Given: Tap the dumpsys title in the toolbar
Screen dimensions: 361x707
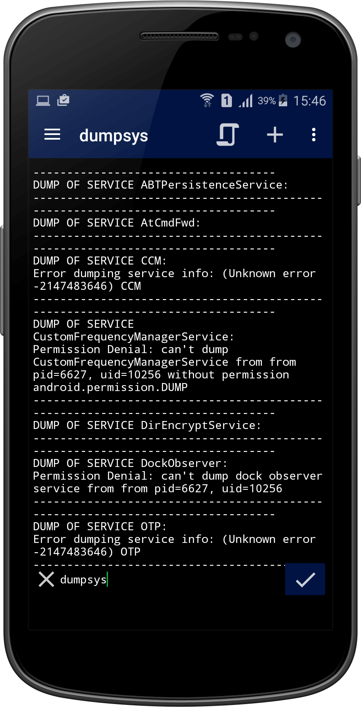Looking at the screenshot, I should [x=114, y=136].
